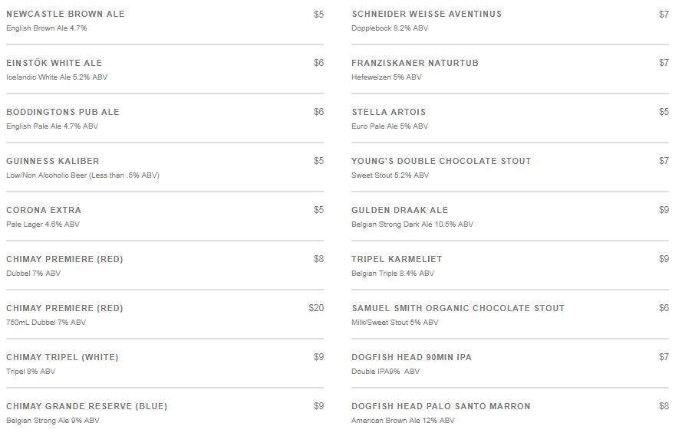Image resolution: width=692 pixels, height=436 pixels.
Task: Click the Guinness Kaliber beer name
Action: click(x=53, y=161)
